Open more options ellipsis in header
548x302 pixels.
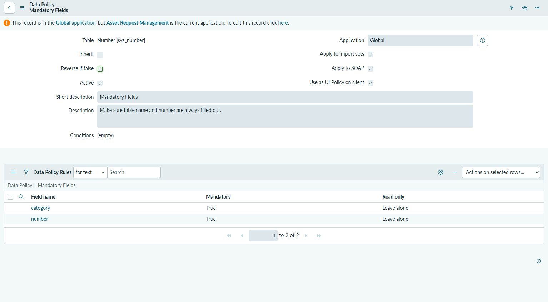click(x=537, y=7)
